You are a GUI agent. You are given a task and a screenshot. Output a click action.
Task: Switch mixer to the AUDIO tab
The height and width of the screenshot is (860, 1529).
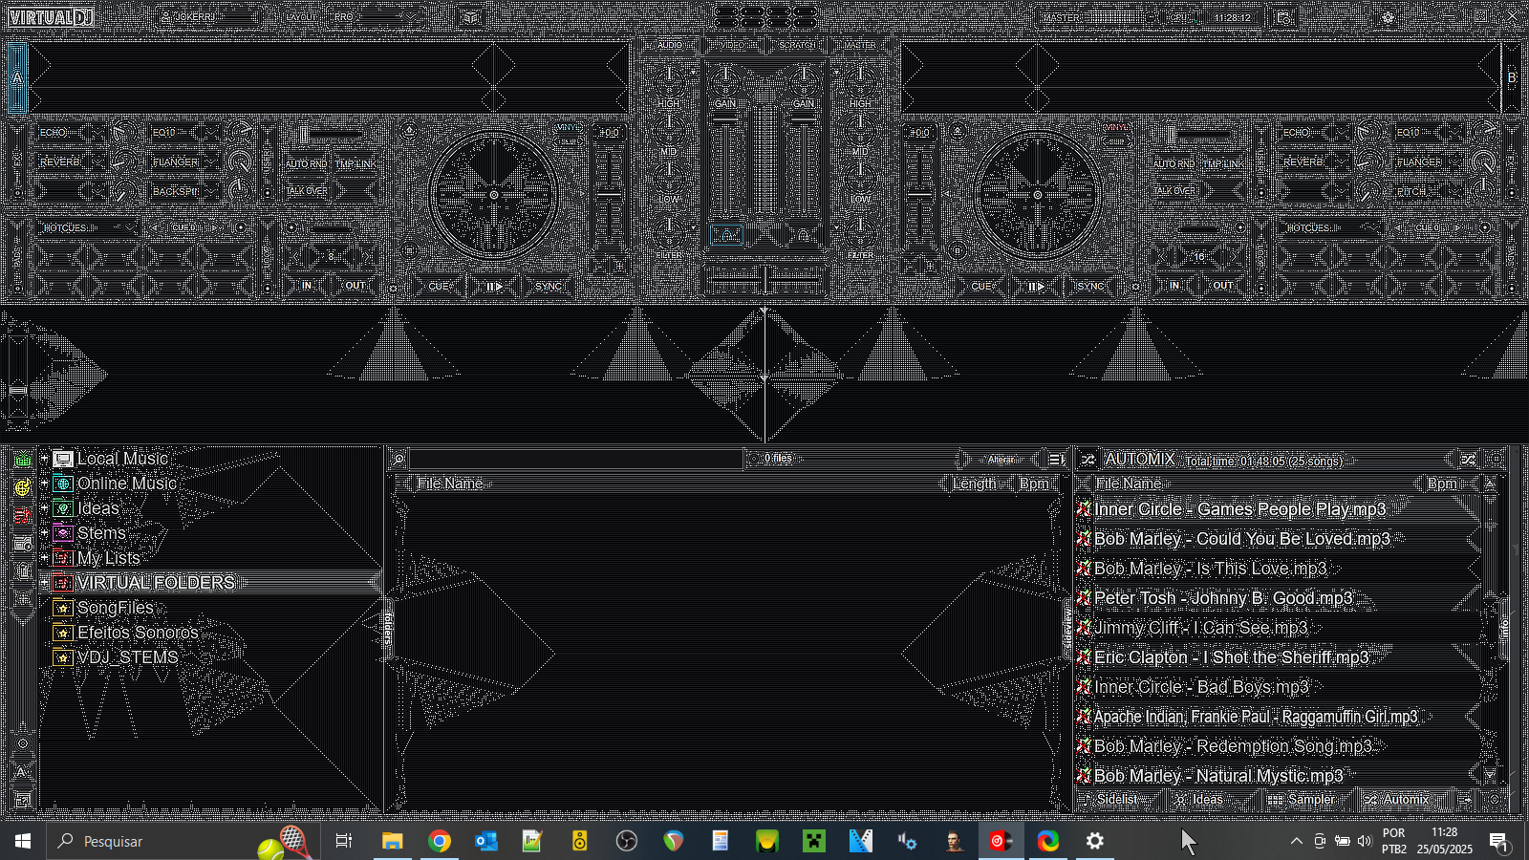[x=670, y=45]
